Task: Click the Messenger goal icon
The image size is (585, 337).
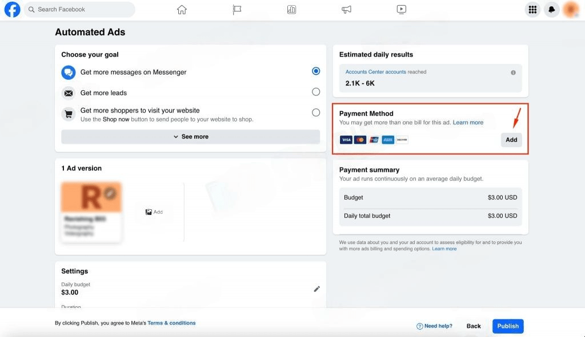Action: (69, 72)
